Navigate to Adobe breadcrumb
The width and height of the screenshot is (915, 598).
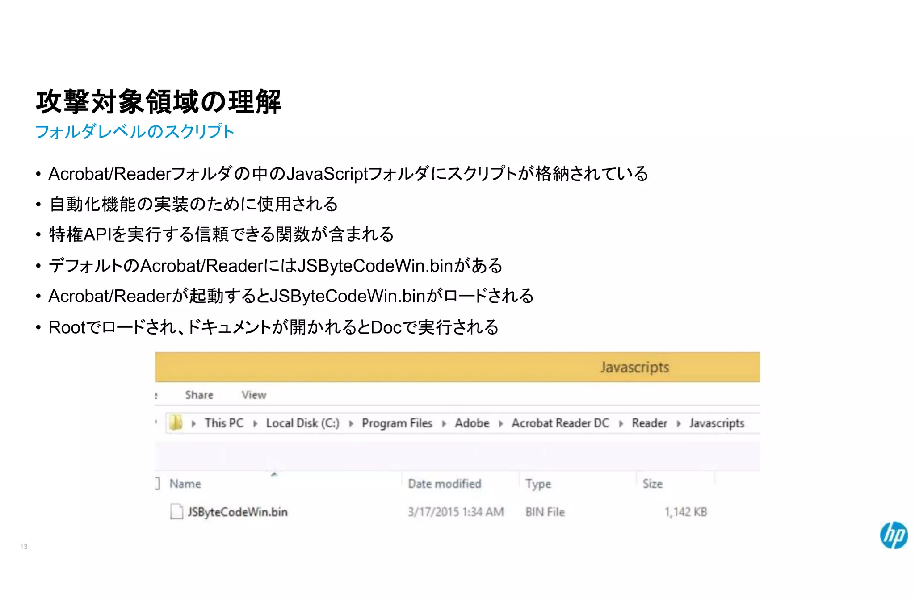pos(472,423)
